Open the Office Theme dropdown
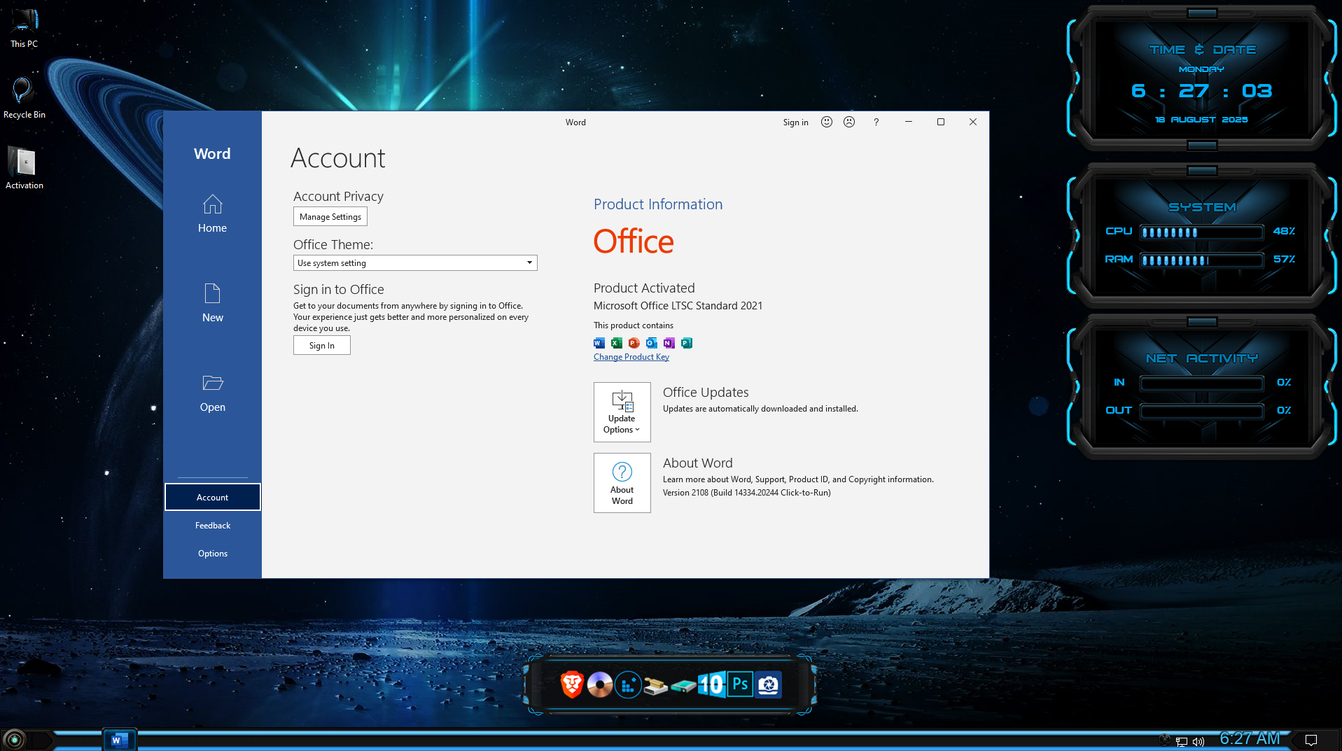The image size is (1342, 751). pos(415,263)
